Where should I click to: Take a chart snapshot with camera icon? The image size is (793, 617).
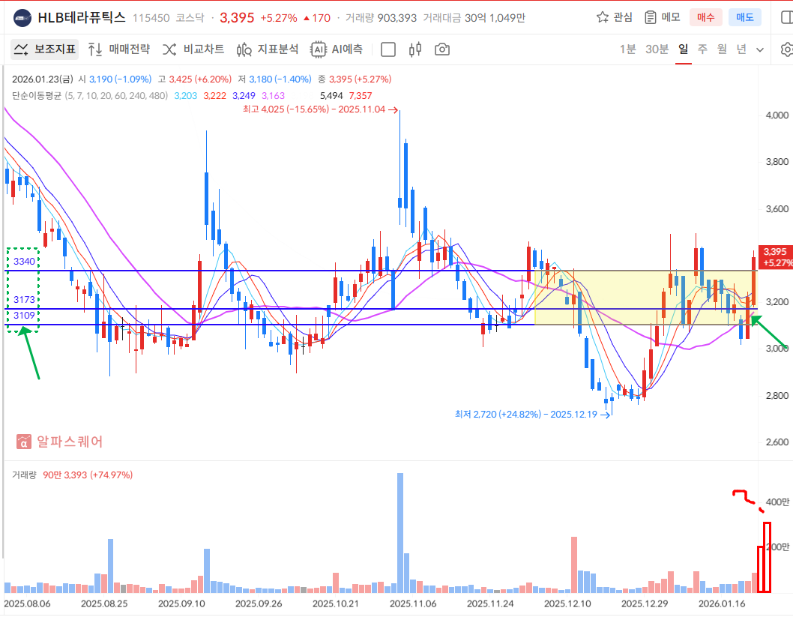(442, 49)
